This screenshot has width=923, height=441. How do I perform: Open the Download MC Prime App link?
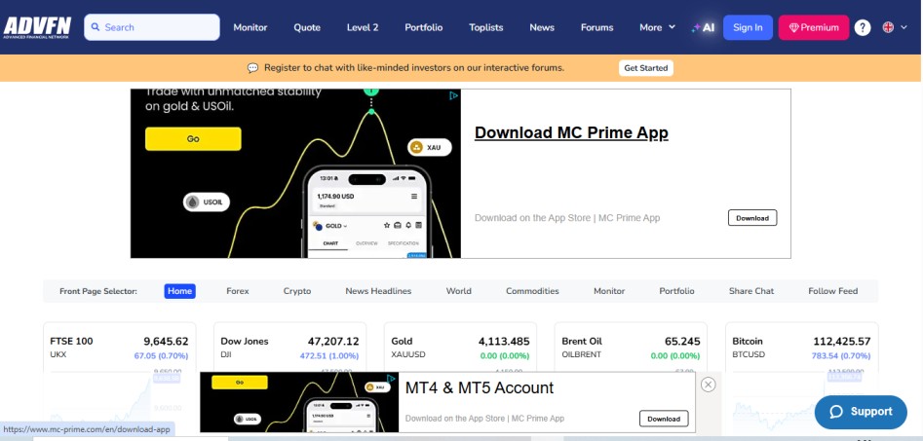571,133
